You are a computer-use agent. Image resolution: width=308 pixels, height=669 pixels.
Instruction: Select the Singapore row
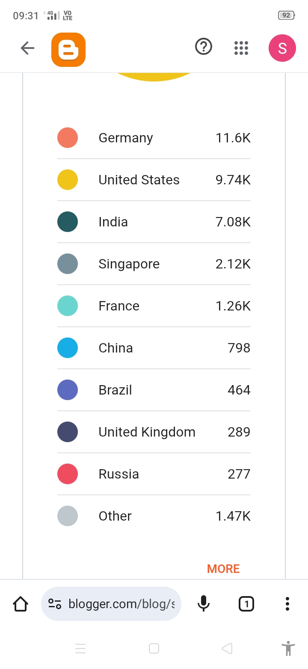154,264
